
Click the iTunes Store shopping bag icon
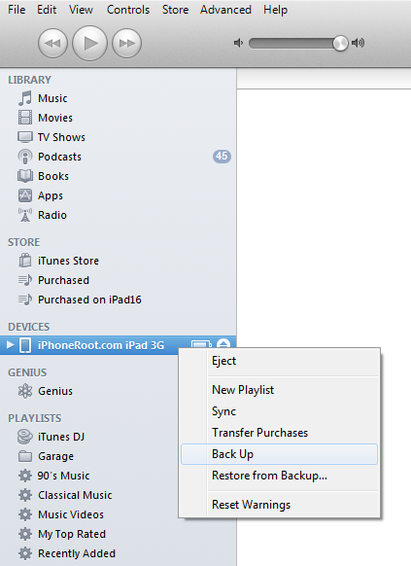click(25, 261)
